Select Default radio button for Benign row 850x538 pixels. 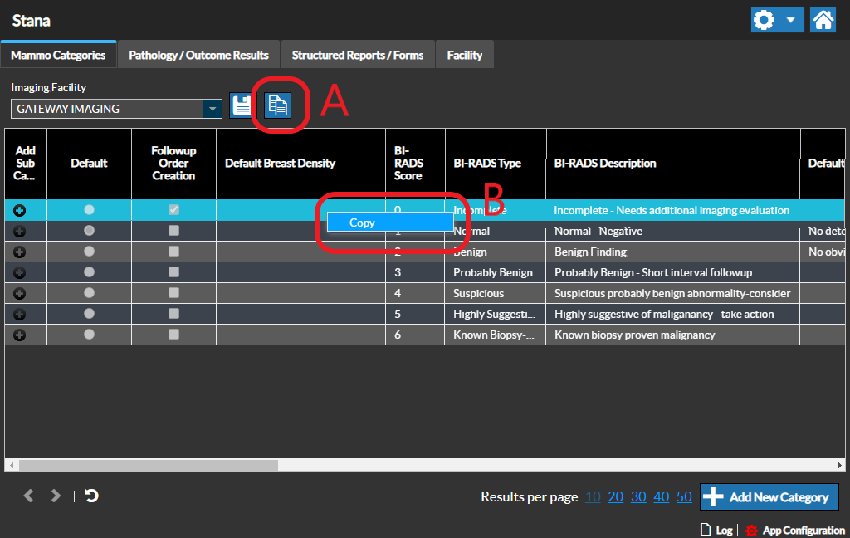click(x=89, y=252)
